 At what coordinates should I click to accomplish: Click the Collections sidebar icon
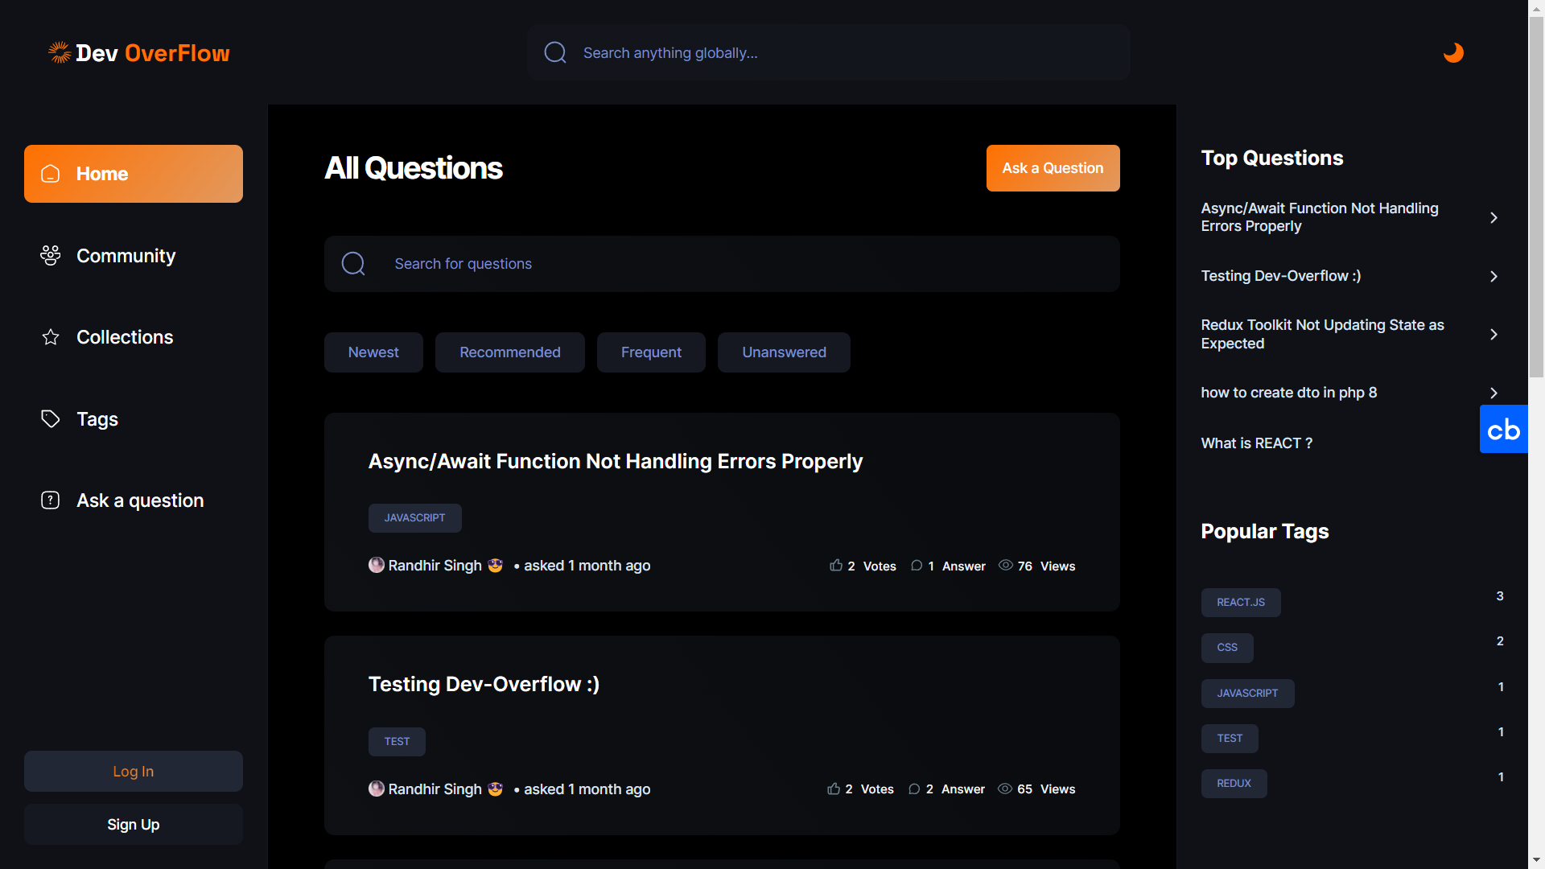50,336
